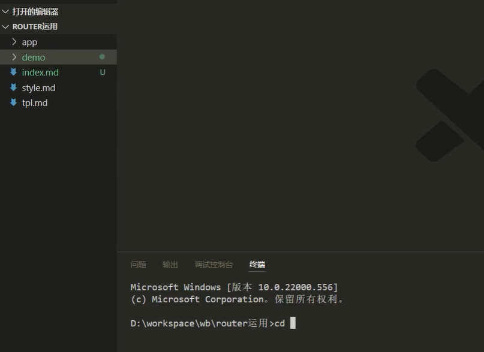
Task: Open tpl.md file
Action: (35, 103)
